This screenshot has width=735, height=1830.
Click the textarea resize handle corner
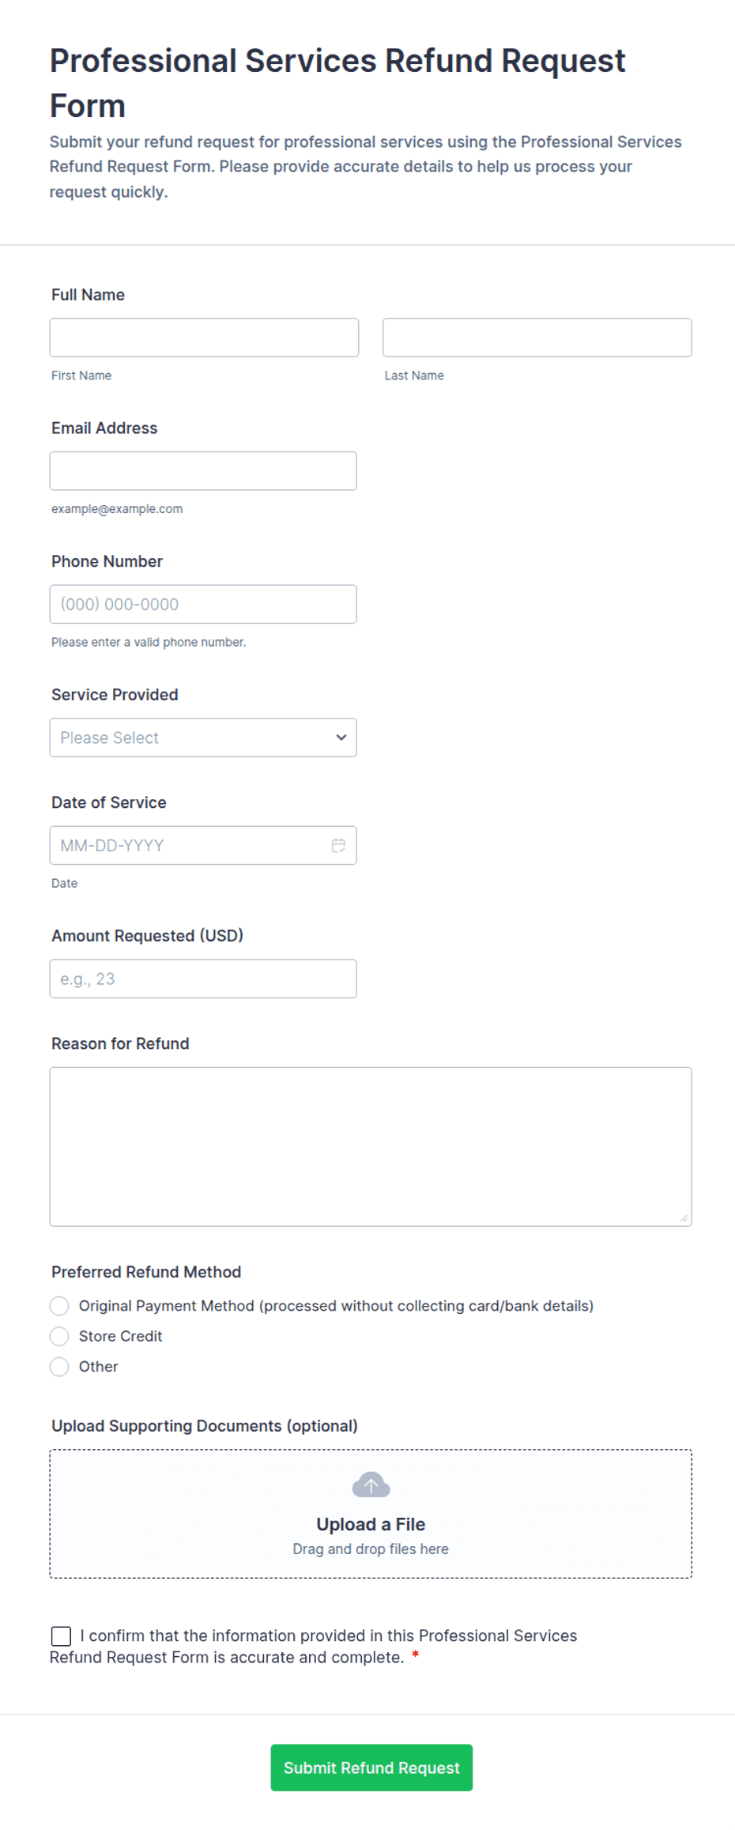[x=684, y=1218]
